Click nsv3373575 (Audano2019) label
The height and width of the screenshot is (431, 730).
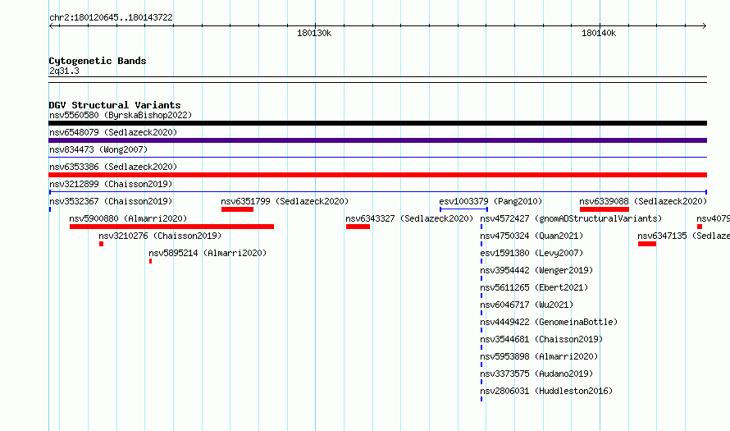tap(536, 374)
